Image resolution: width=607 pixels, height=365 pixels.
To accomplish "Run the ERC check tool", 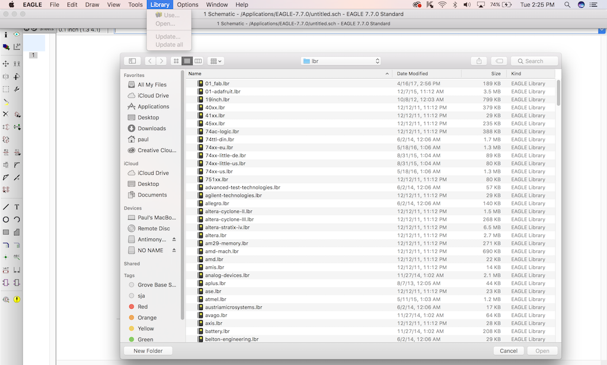I will [x=6, y=299].
